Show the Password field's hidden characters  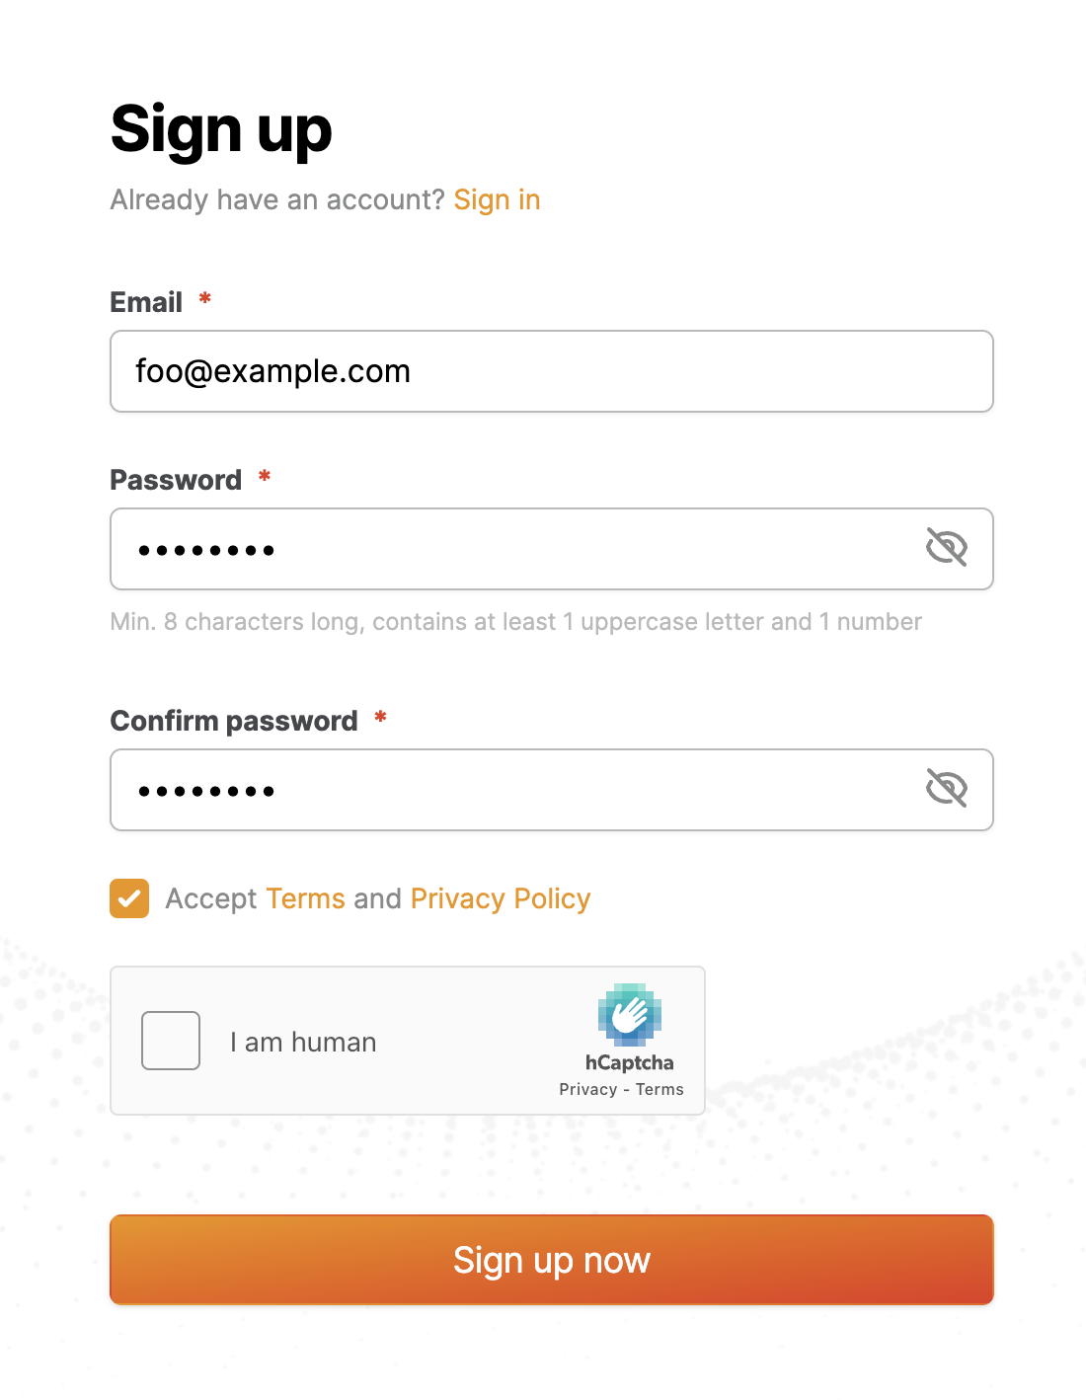pos(946,547)
